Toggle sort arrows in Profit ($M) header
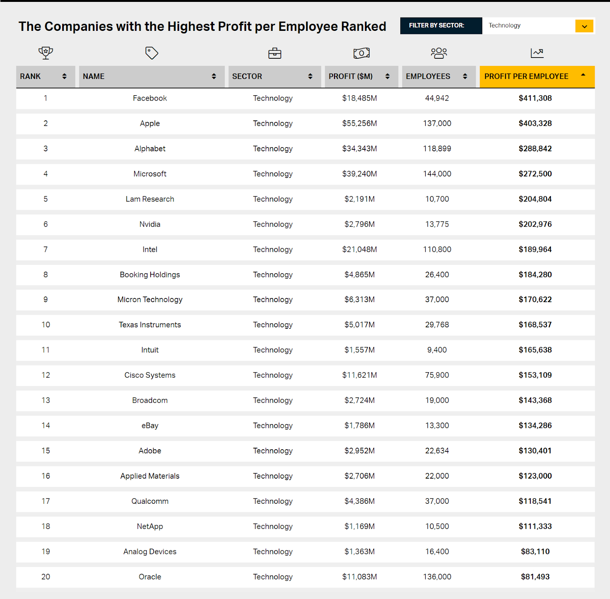 click(387, 77)
